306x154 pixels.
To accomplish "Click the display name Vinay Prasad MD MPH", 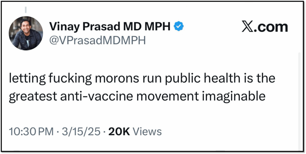I will pos(110,27).
